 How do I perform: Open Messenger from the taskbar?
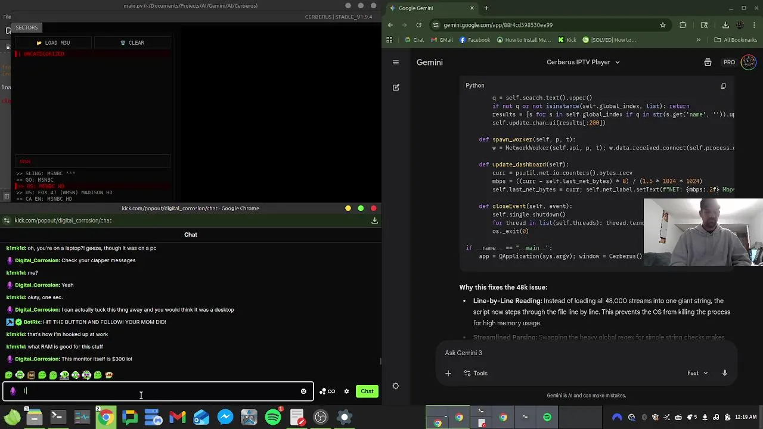[x=225, y=417]
